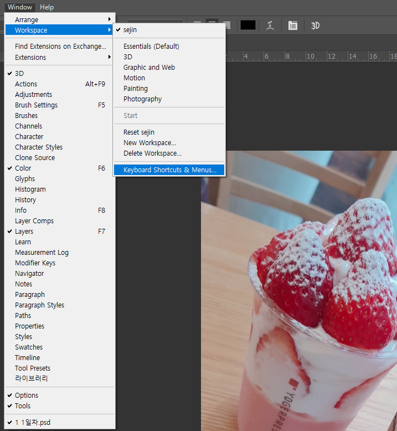Image resolution: width=397 pixels, height=431 pixels.
Task: Open the Modifier Keys panel
Action: (x=59, y=263)
